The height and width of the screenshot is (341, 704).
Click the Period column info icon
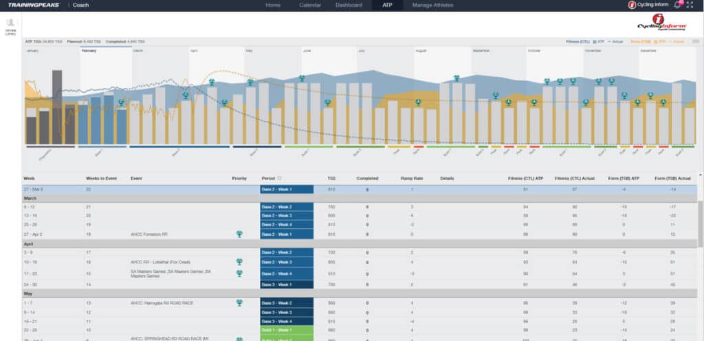279,178
